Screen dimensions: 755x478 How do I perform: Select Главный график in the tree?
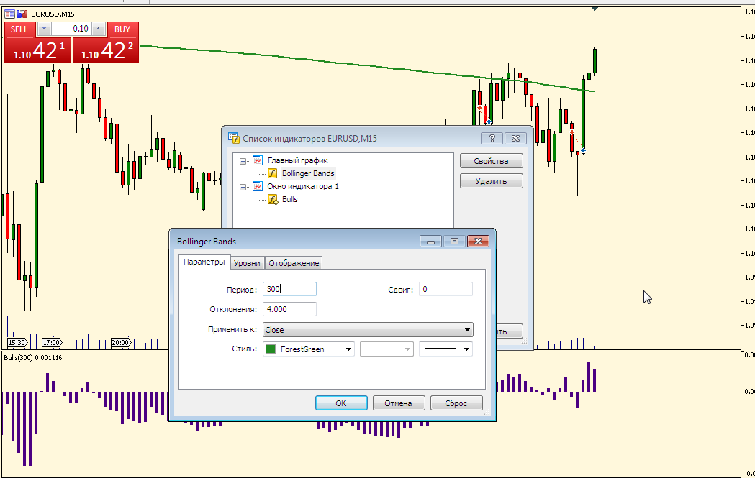297,160
